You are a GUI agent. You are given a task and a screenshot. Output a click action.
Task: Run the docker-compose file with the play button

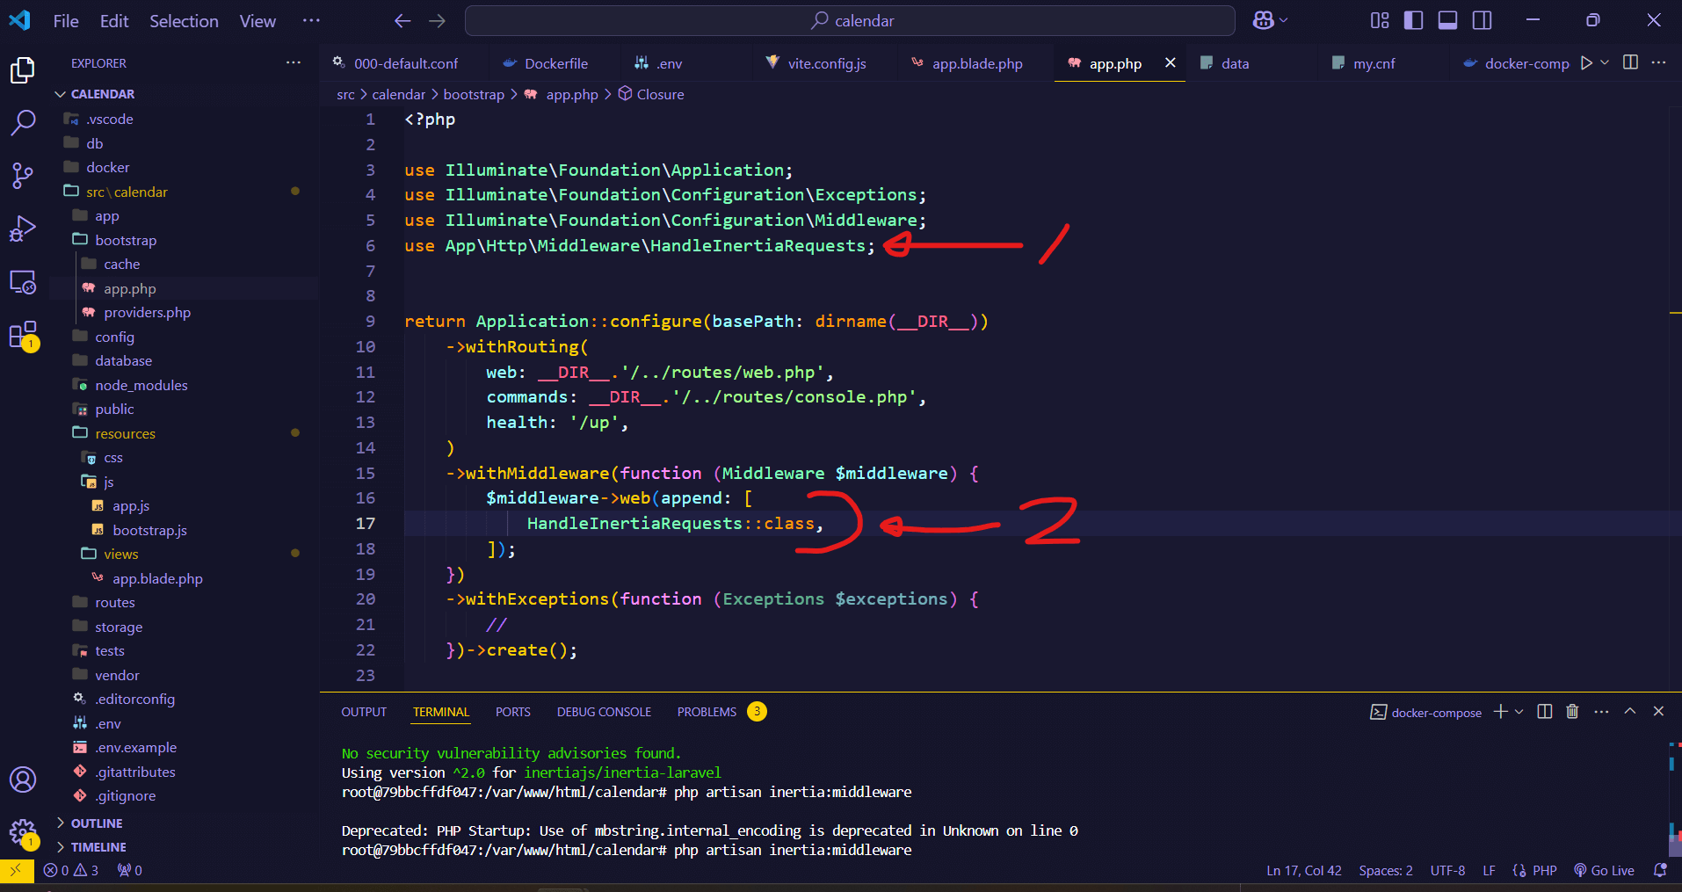pyautogui.click(x=1586, y=62)
